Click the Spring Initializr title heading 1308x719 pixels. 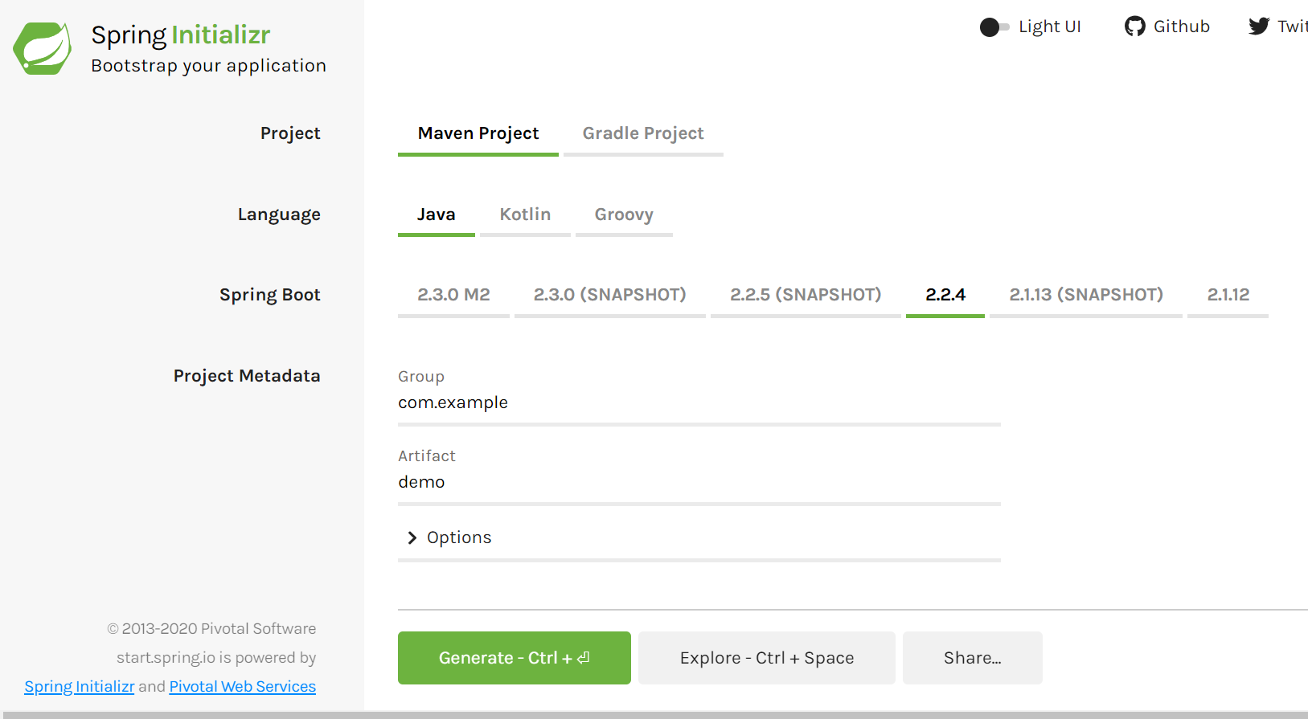click(181, 35)
